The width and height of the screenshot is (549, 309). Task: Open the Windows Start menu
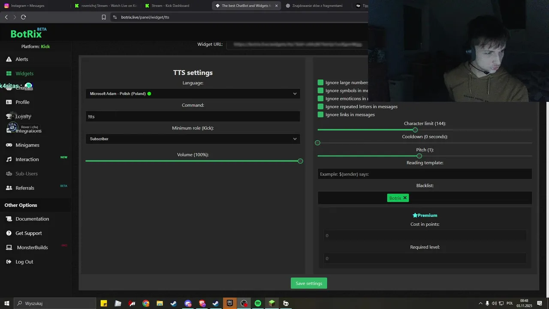pyautogui.click(x=7, y=303)
